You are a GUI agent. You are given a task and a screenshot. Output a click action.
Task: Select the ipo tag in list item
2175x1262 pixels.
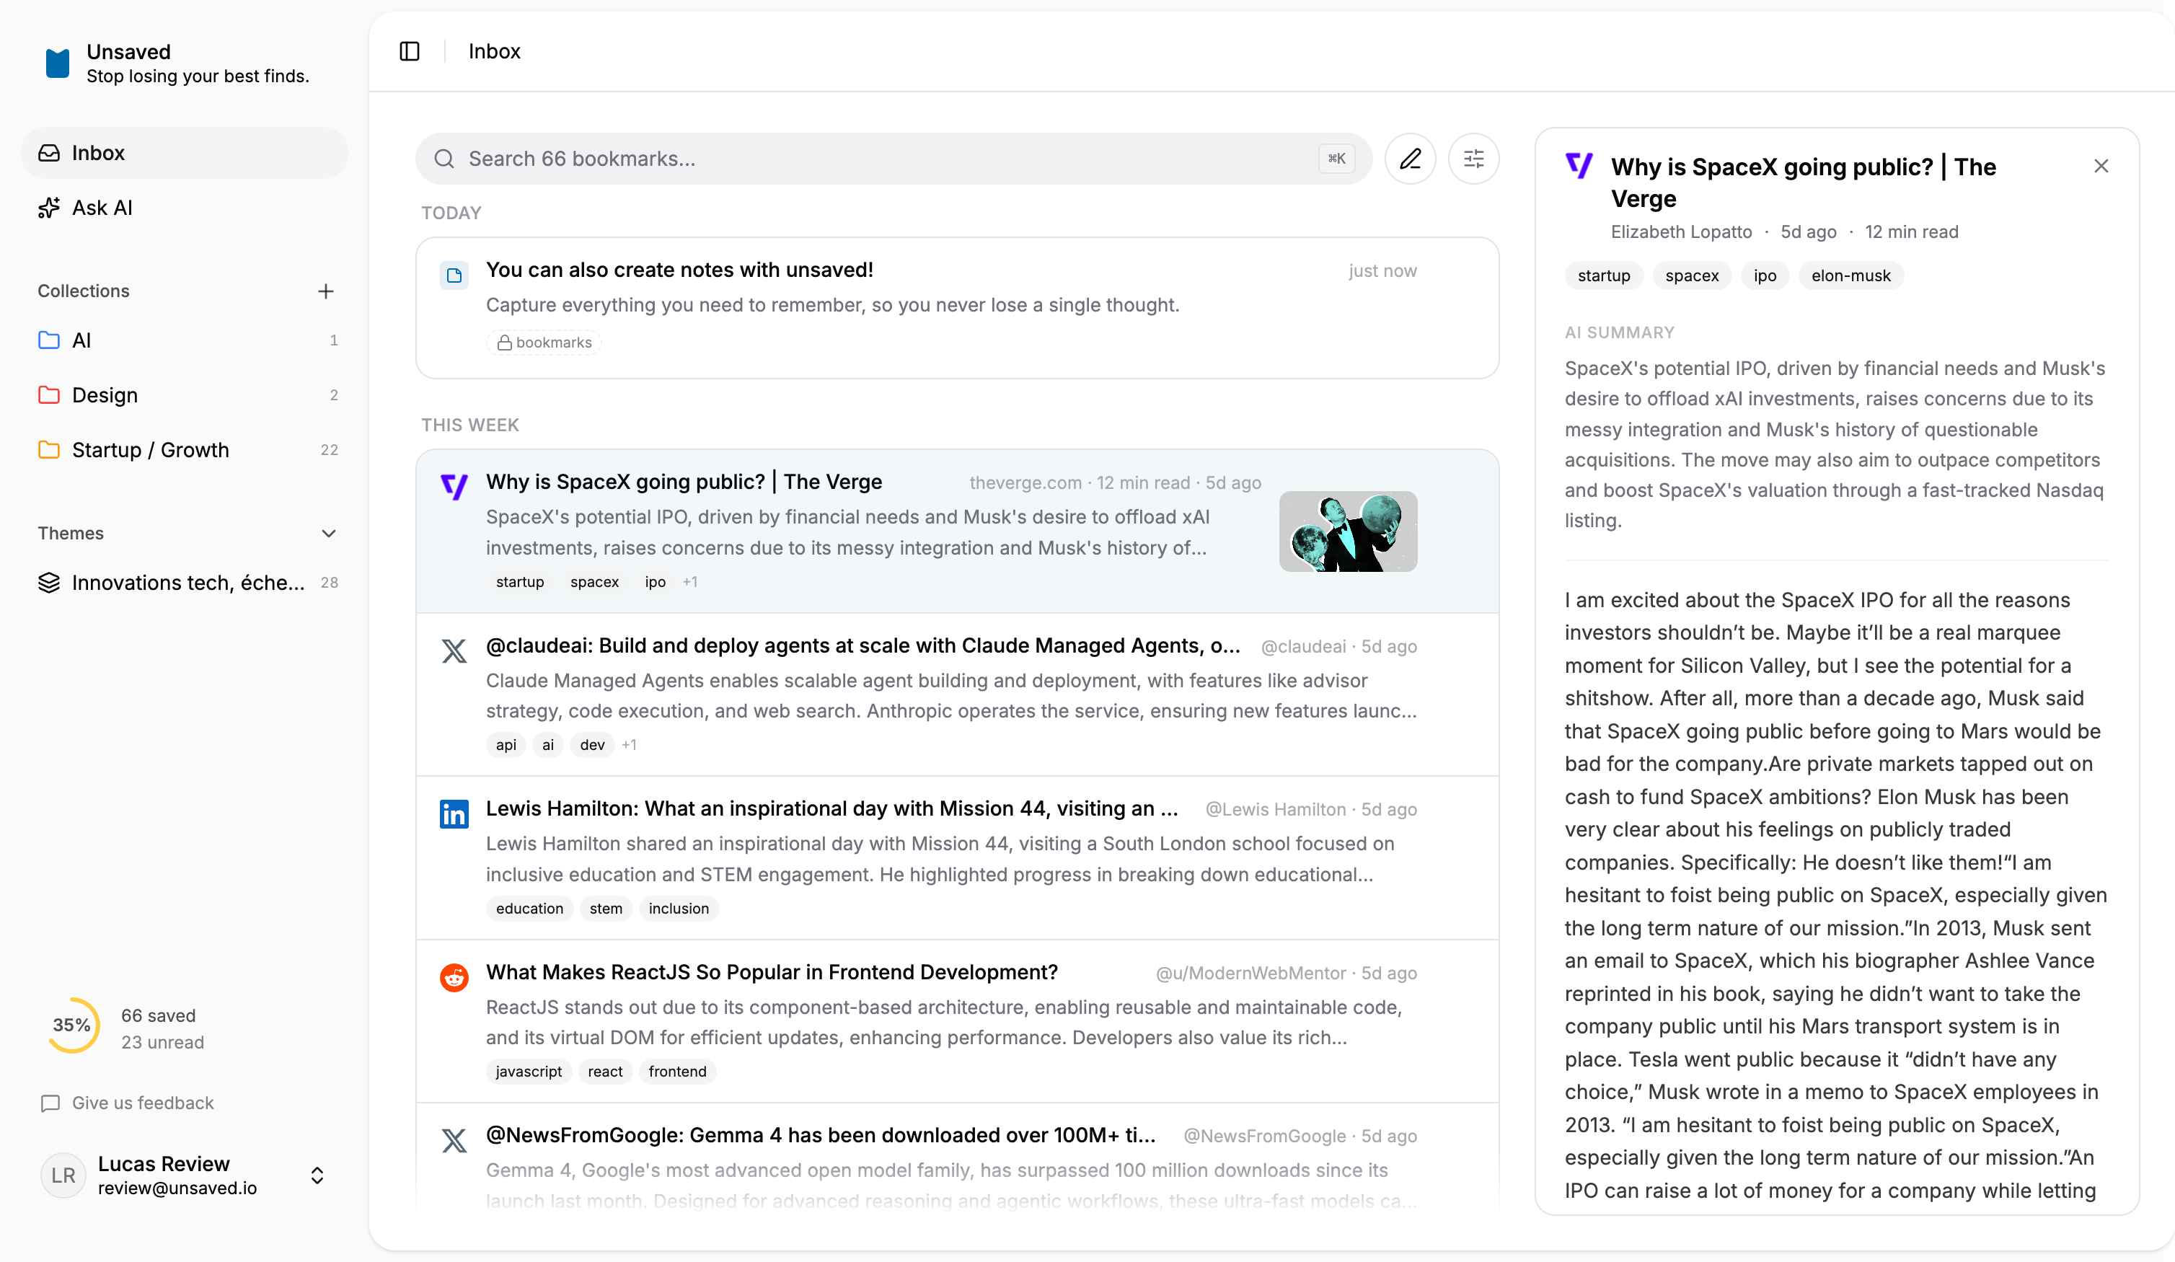point(655,583)
